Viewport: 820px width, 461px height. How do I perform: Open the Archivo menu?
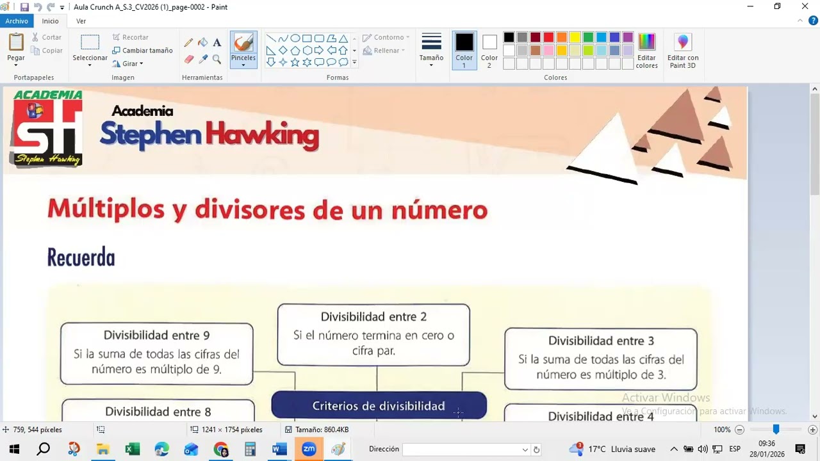tap(17, 21)
